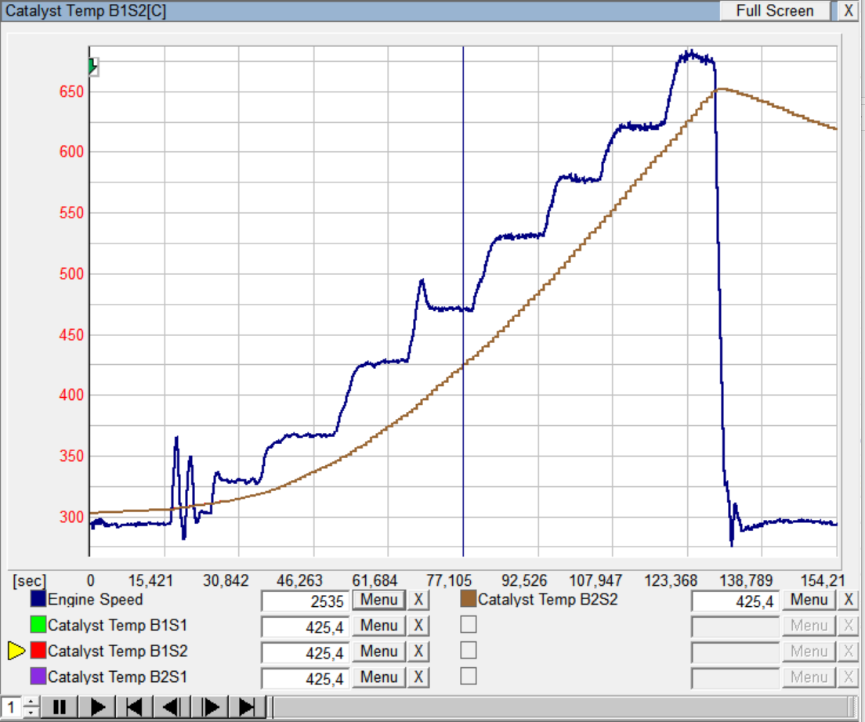Screen dimensions: 865x722
Task: Open the Menu for Catalyst Temp B1S1
Action: (x=379, y=626)
